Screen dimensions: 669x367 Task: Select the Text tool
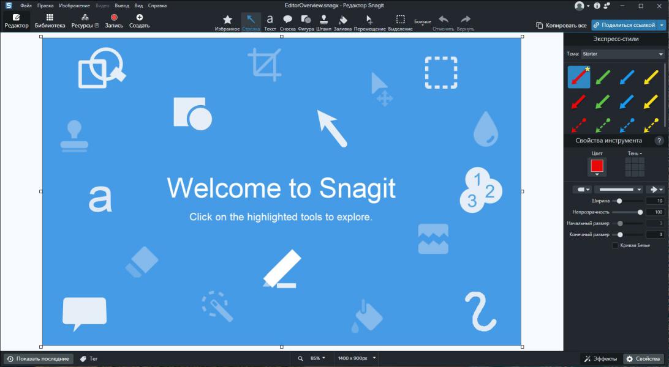(x=270, y=22)
